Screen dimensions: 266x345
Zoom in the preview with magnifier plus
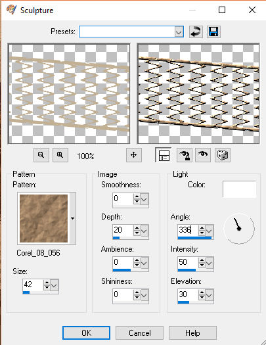(60, 155)
